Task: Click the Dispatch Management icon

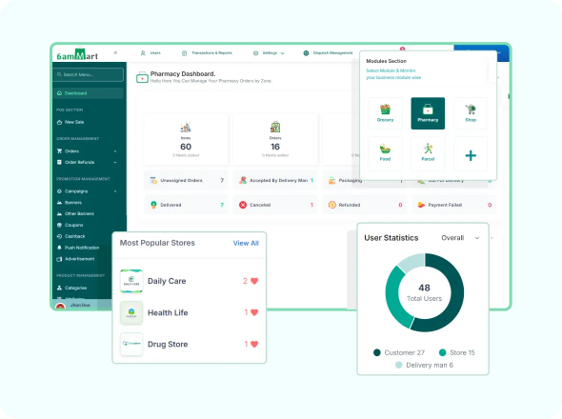Action: [x=306, y=53]
